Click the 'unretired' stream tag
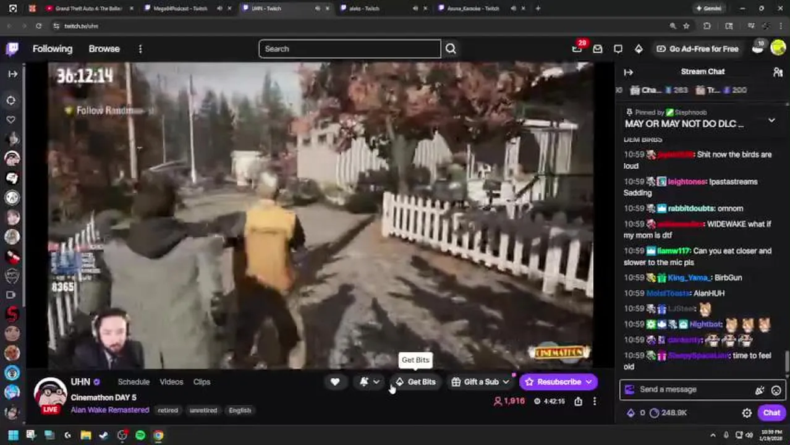The image size is (790, 445). pyautogui.click(x=203, y=410)
